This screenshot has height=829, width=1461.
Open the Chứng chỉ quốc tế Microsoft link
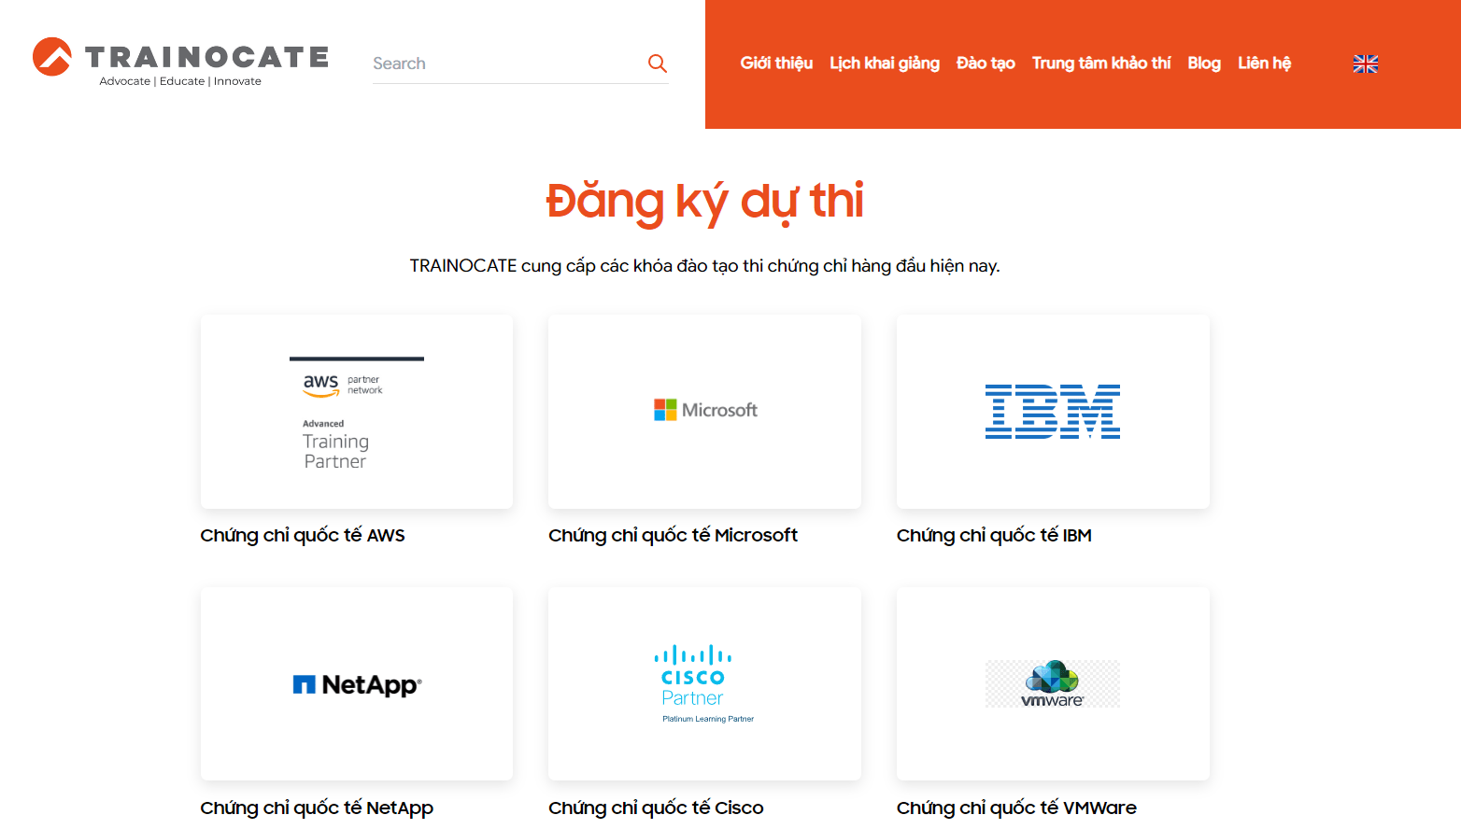point(673,536)
